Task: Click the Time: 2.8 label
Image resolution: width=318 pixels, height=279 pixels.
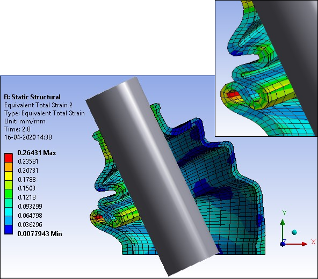Action: [x=17, y=129]
